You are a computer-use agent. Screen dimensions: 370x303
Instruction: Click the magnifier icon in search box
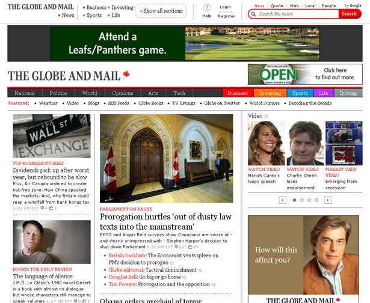pyautogui.click(x=253, y=14)
